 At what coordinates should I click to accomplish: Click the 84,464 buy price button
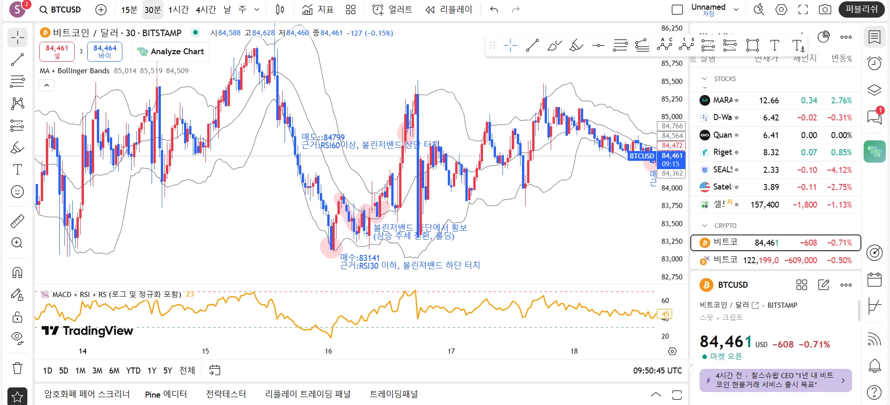coord(105,51)
